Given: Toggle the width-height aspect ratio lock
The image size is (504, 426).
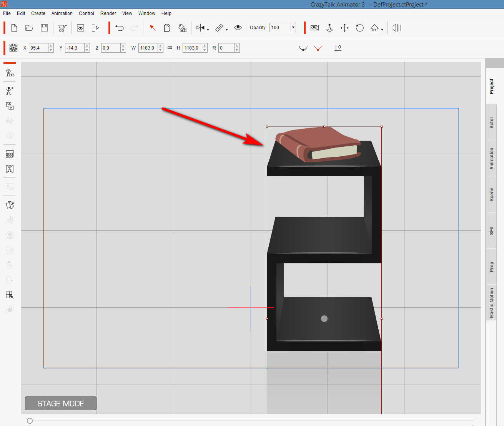Looking at the screenshot, I should pos(170,48).
